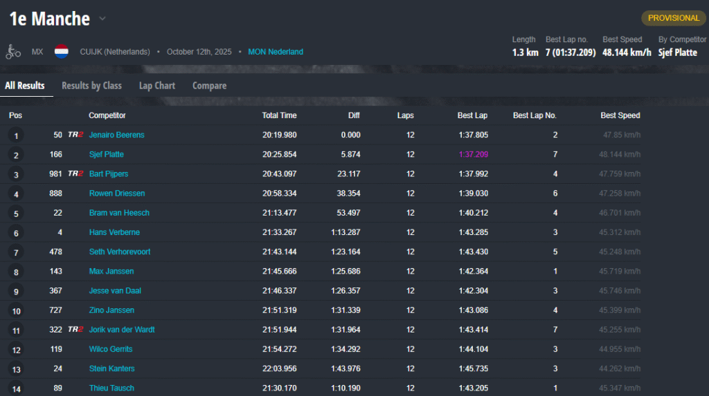Switch to Results by Class tab
Screen dimensions: 709x396
91,86
